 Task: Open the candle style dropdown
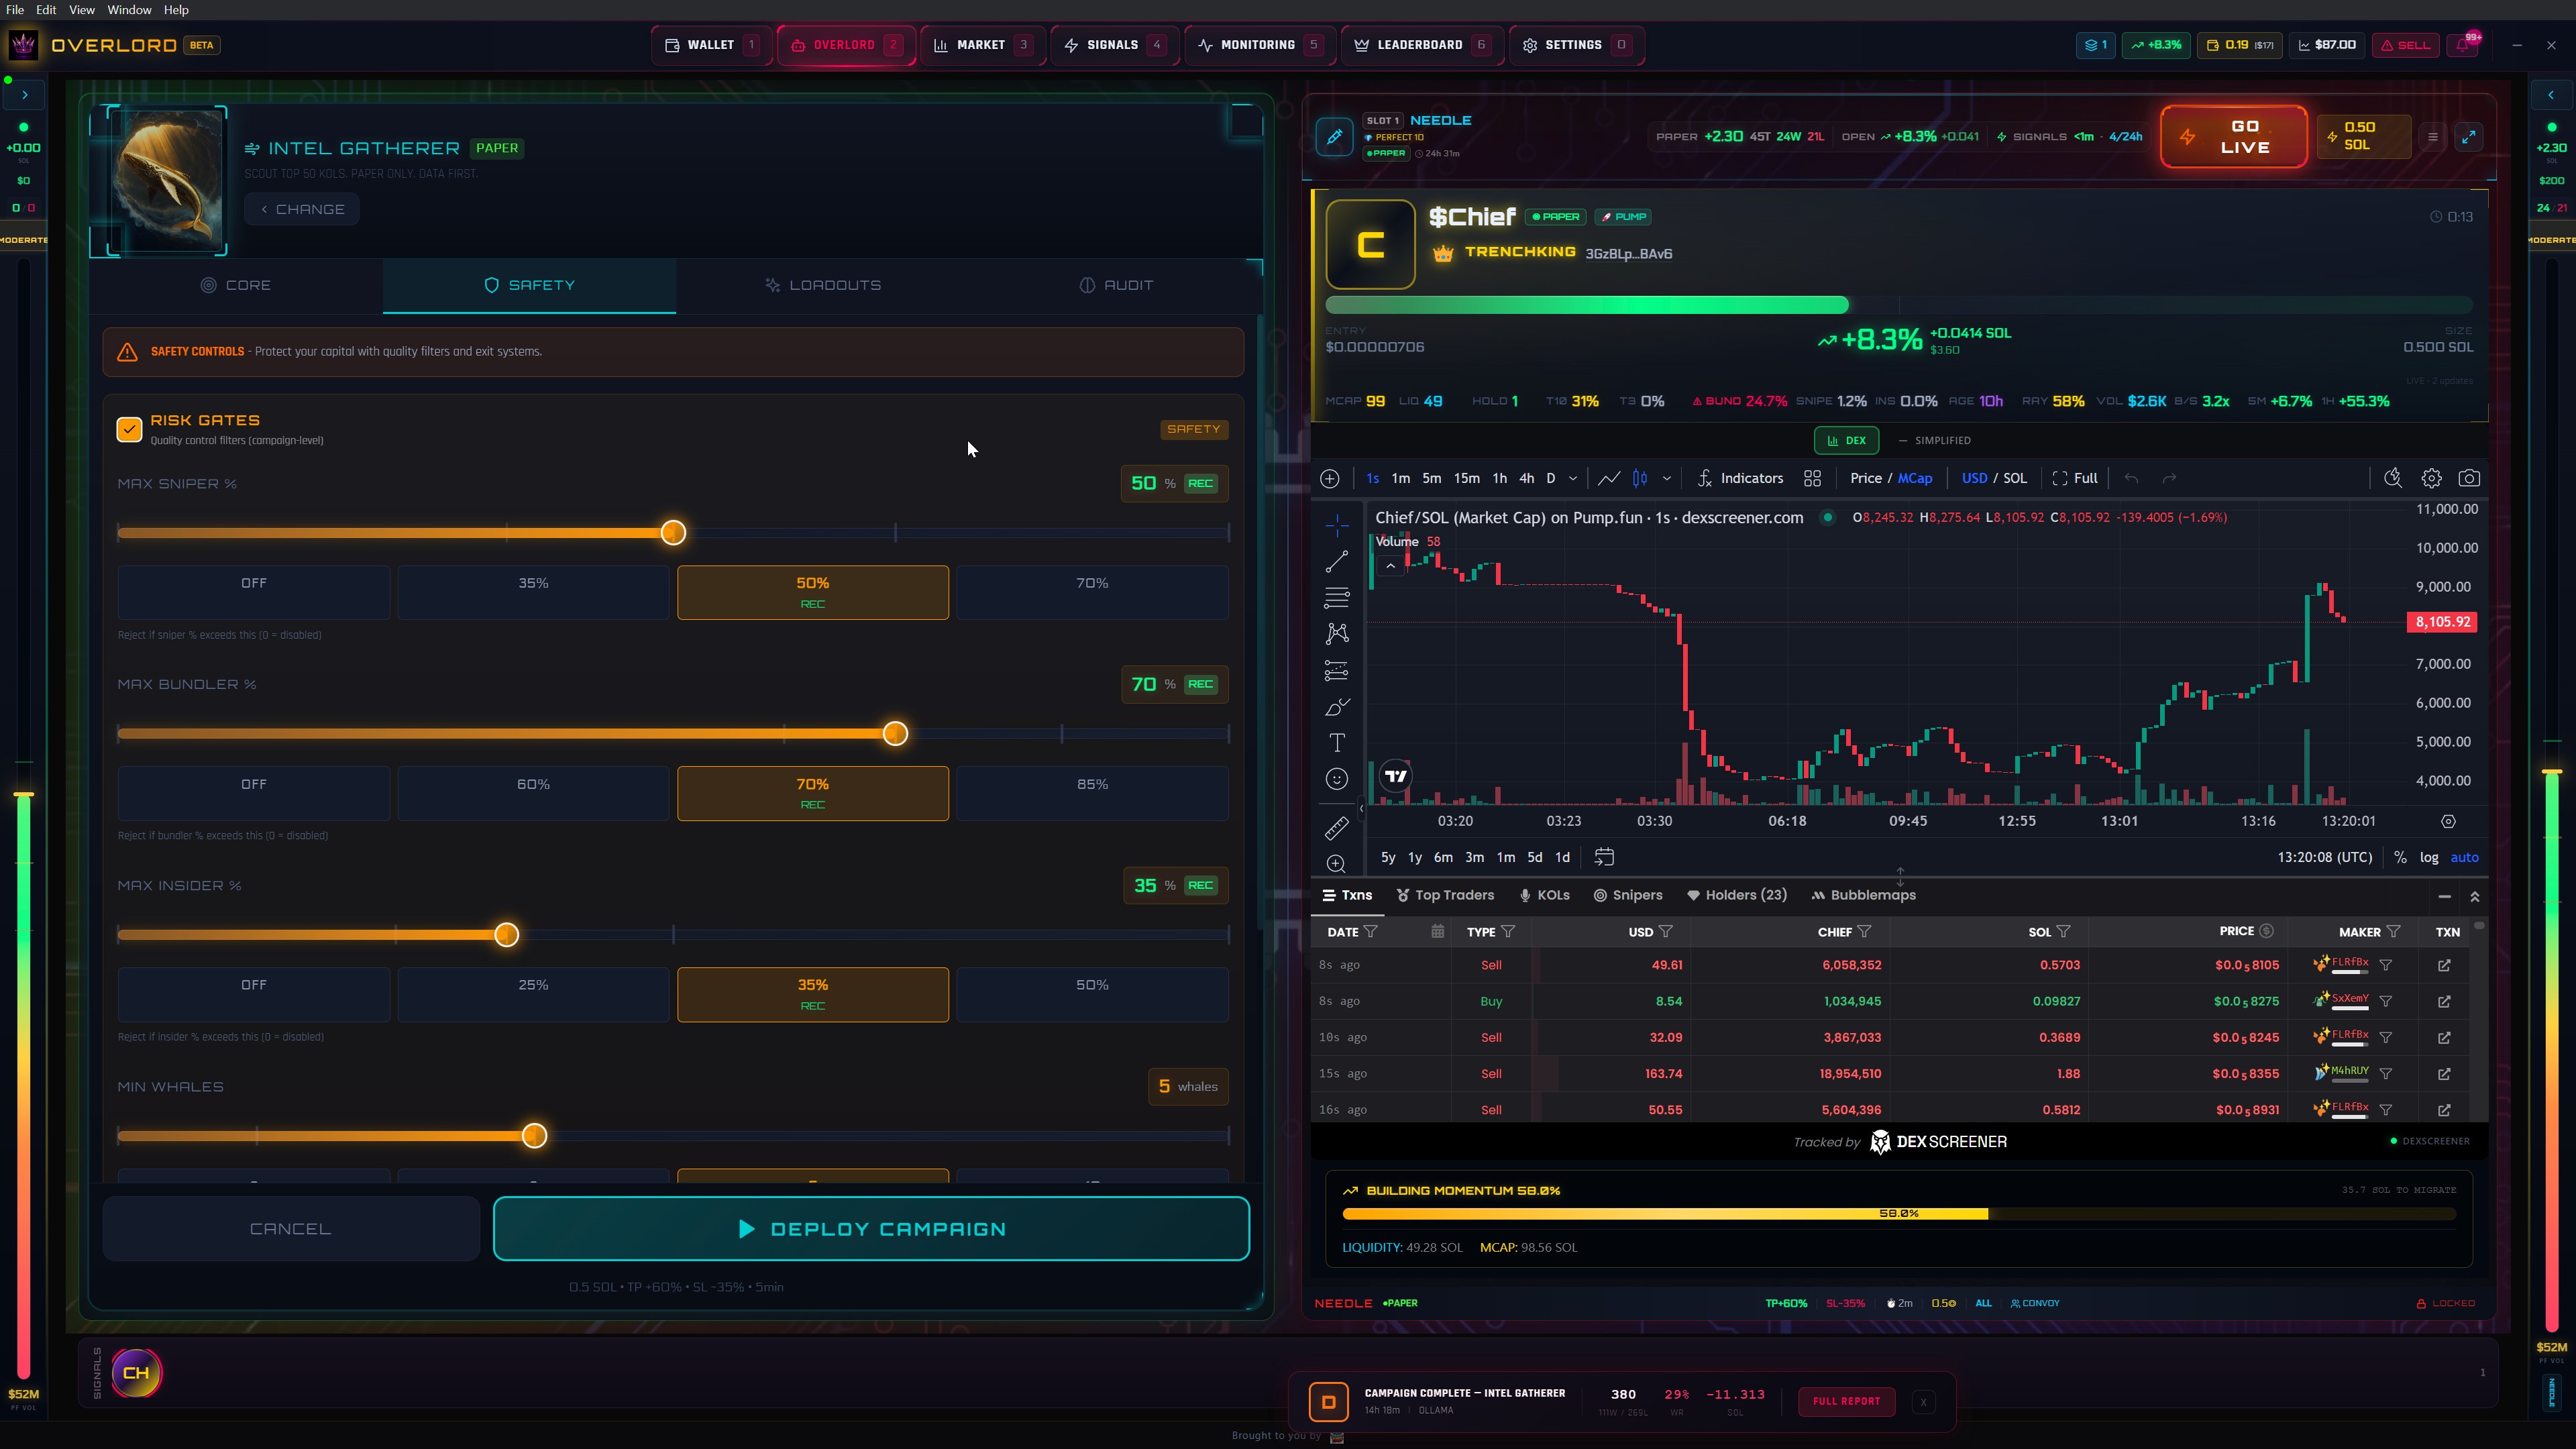coord(1667,478)
